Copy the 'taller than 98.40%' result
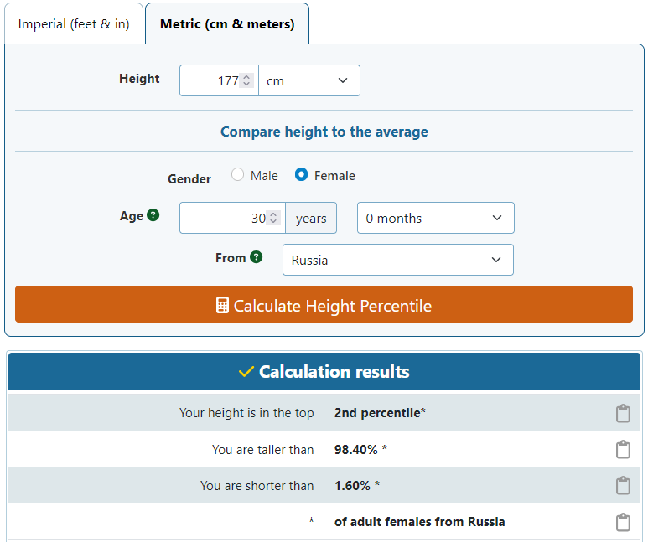Screen dimensions: 648x542 pos(623,450)
